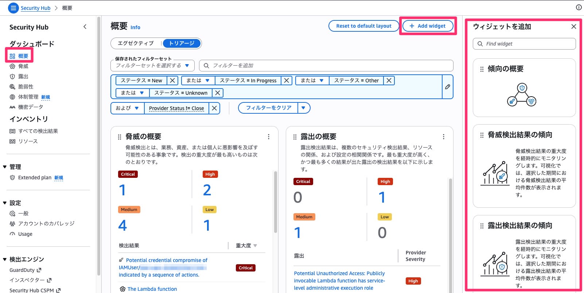Open 体制管理 in the side navigation
Image resolution: width=584 pixels, height=293 pixels.
click(28, 97)
